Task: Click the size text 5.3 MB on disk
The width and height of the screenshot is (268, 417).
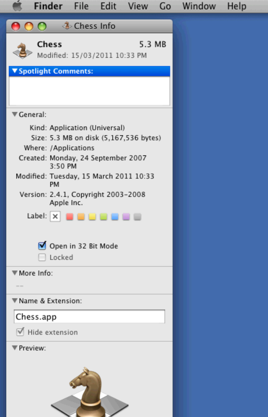Action: [74, 138]
